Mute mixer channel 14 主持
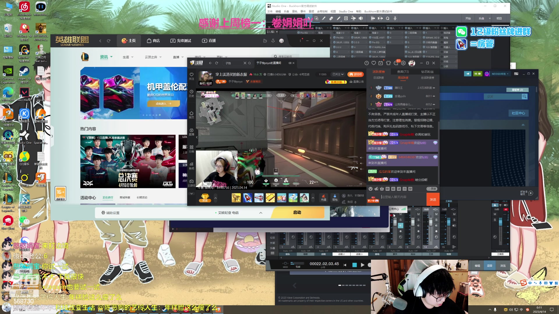The height and width of the screenshot is (314, 559). [x=436, y=214]
